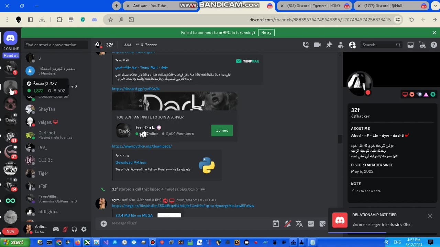Reload the browser page
Image resolution: width=440 pixels, height=247 pixels.
[411, 20]
